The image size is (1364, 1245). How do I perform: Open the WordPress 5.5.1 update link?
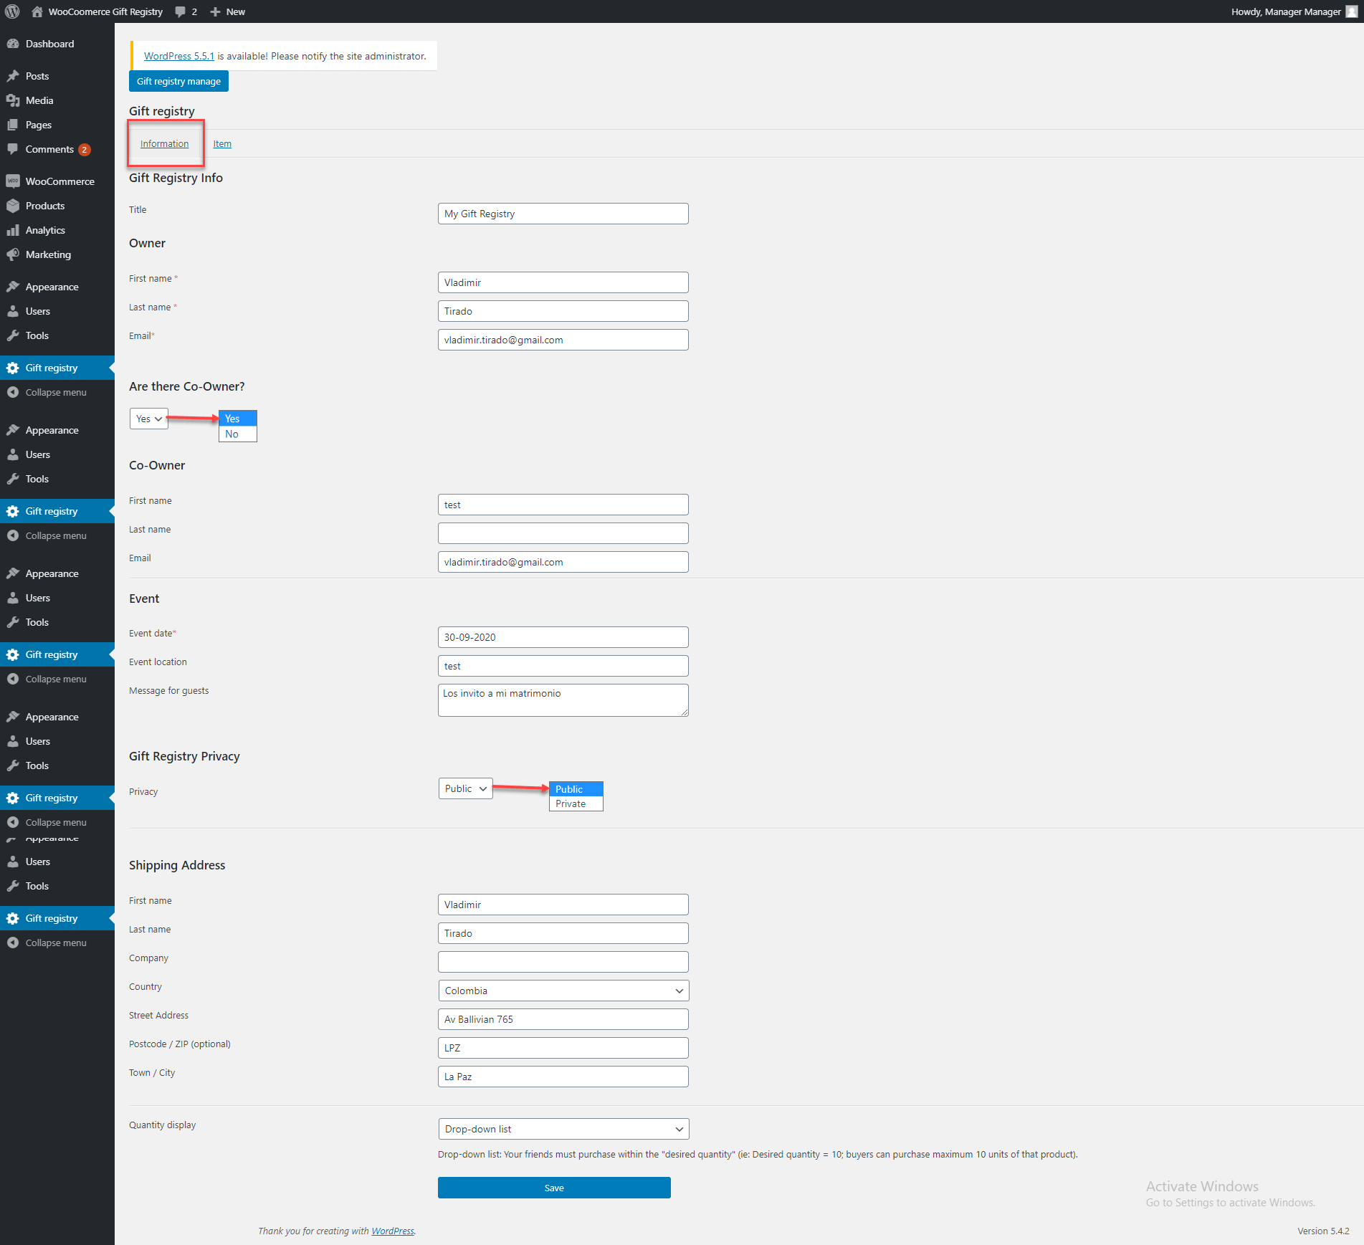(x=179, y=56)
